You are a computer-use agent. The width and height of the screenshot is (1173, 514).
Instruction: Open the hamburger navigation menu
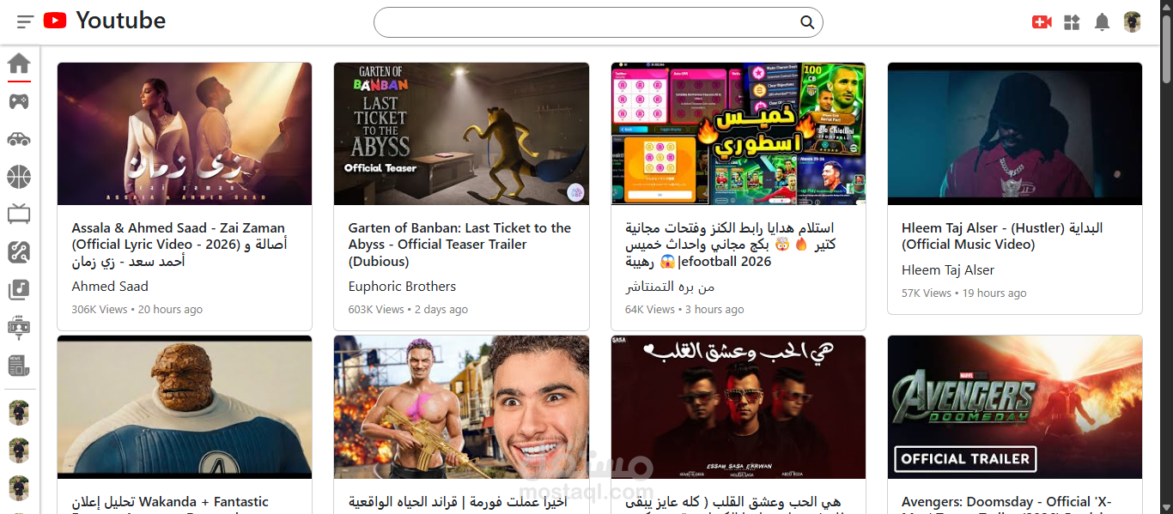point(24,21)
